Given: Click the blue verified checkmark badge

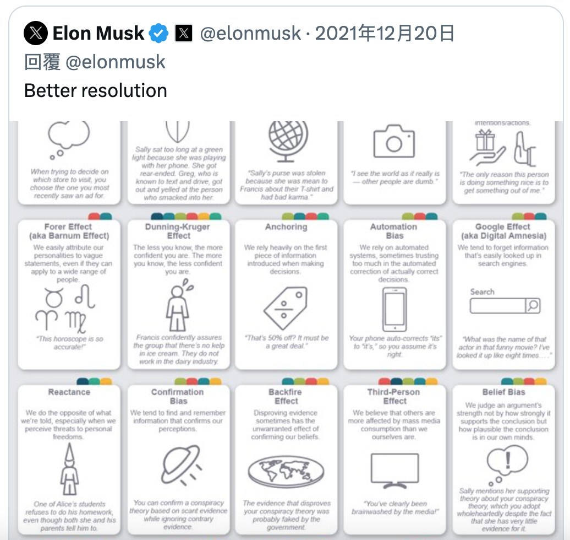Looking at the screenshot, I should point(158,33).
